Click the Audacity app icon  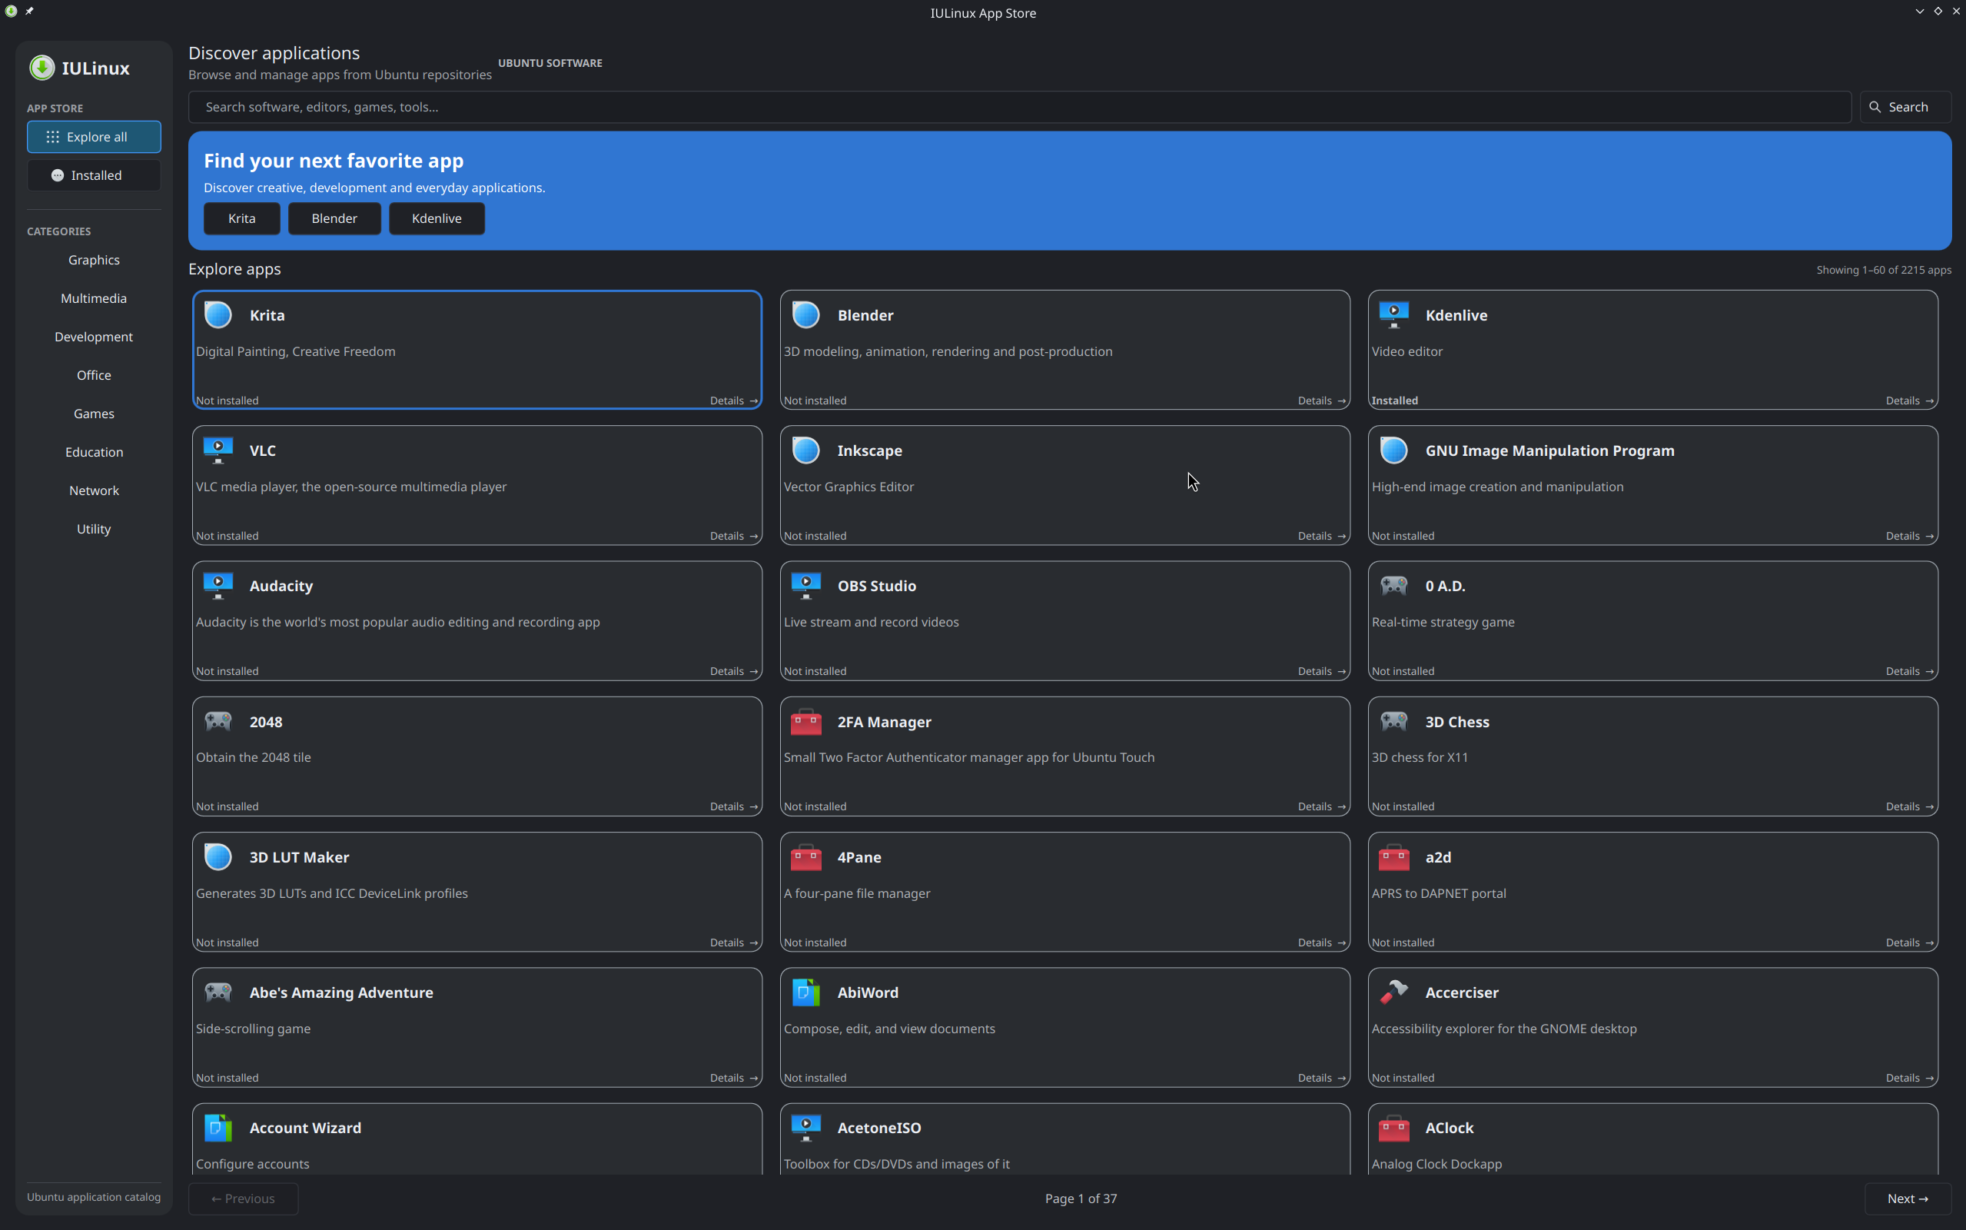(x=218, y=586)
